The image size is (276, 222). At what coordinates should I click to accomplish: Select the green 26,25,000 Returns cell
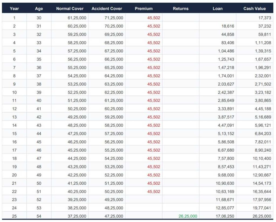pos(188,216)
